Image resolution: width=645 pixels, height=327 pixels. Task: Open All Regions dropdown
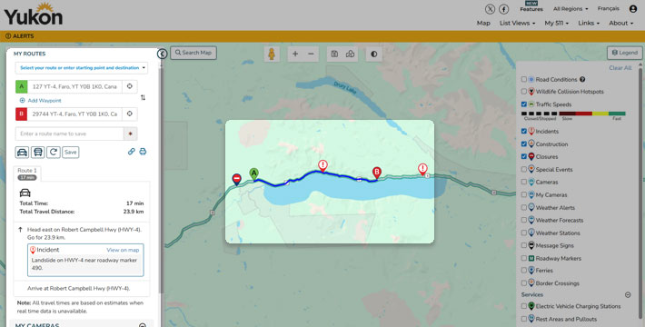[571, 9]
